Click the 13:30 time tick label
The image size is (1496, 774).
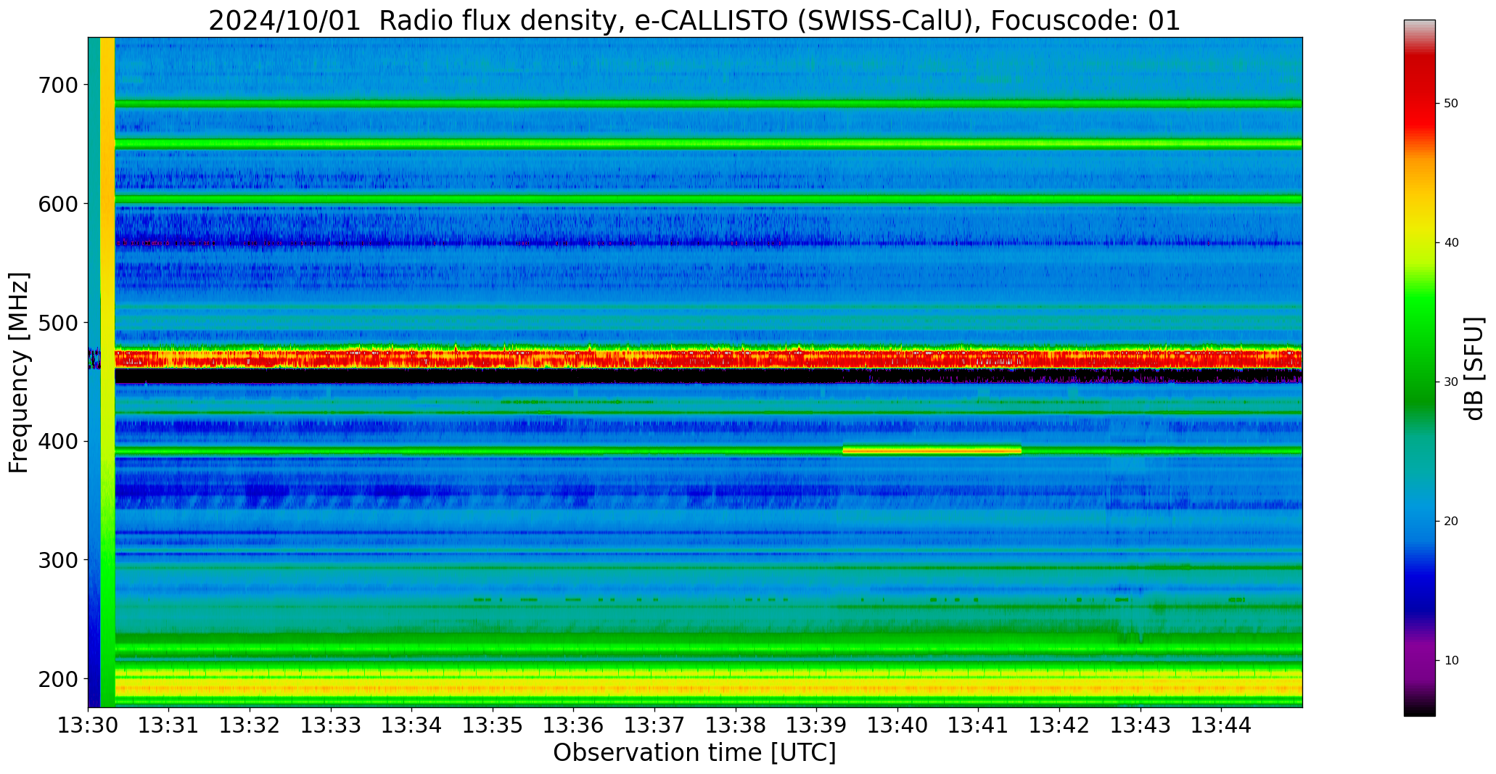click(89, 725)
